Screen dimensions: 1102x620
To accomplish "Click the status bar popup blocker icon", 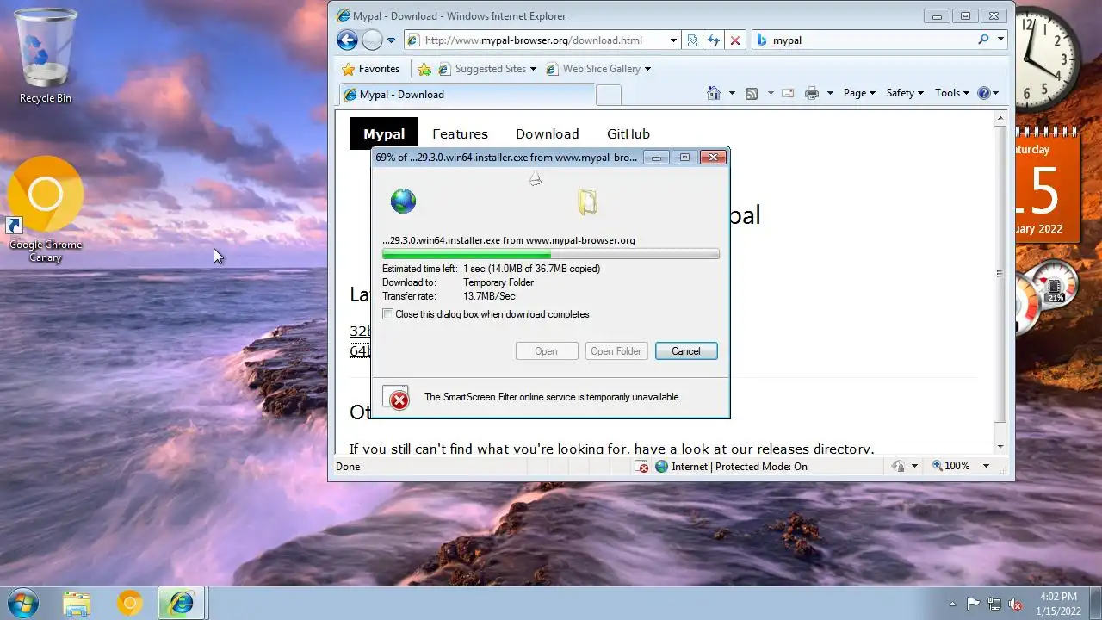I will [x=641, y=466].
